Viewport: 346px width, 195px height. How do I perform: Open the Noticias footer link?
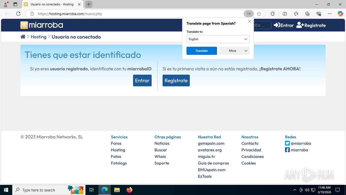(x=162, y=143)
